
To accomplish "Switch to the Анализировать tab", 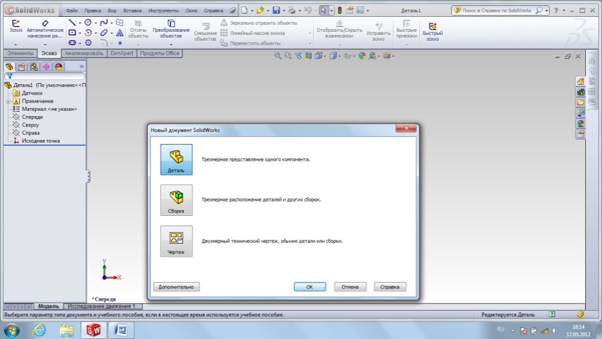I will (84, 53).
